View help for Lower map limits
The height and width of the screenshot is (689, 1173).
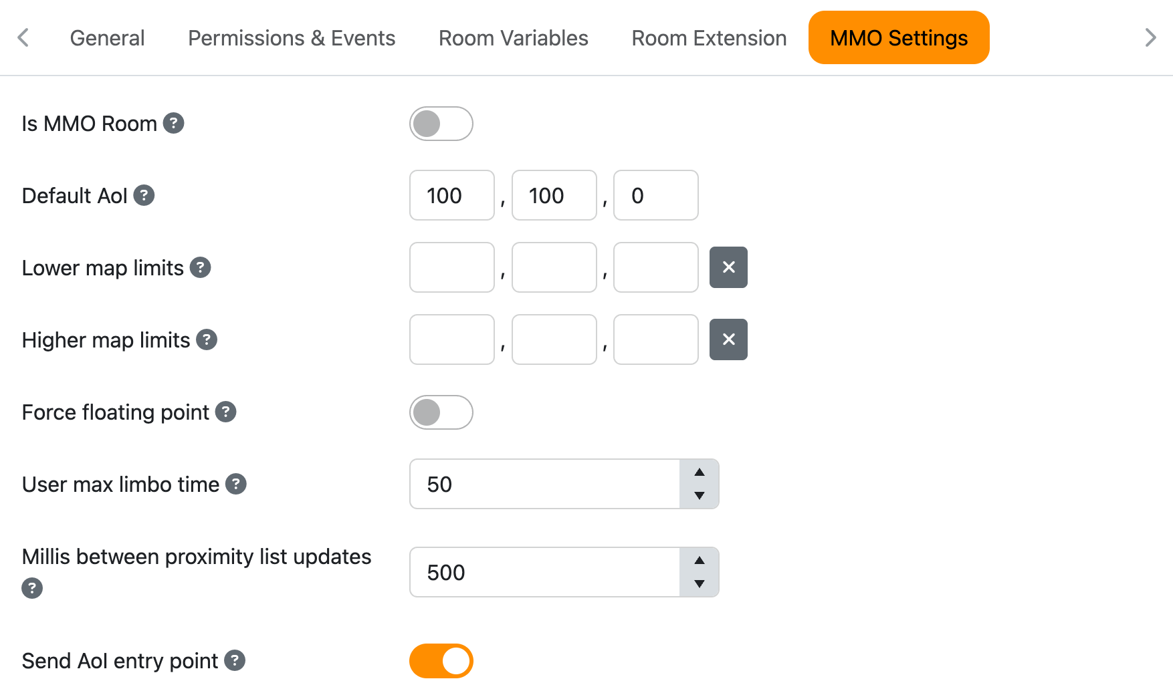click(x=201, y=268)
